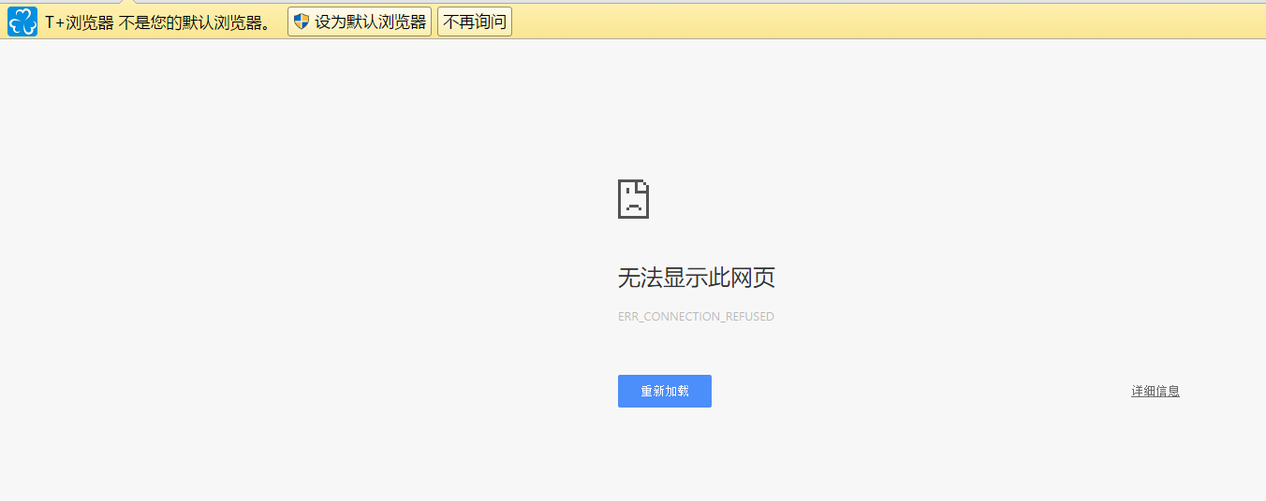The image size is (1266, 501).
Task: Click the T+浏览器 不是您的默认浏览器 message
Action: (x=160, y=22)
